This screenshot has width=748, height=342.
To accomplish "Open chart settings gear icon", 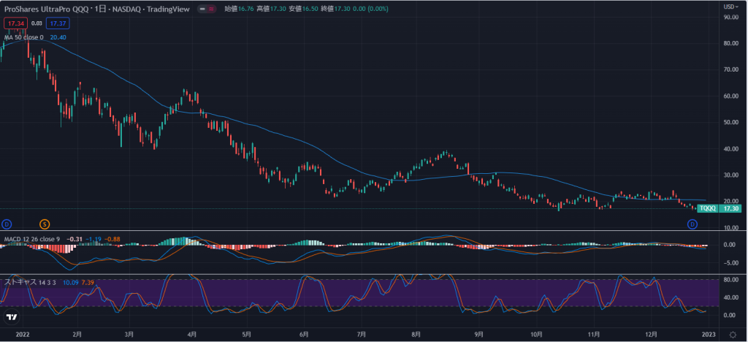I will click(x=733, y=334).
